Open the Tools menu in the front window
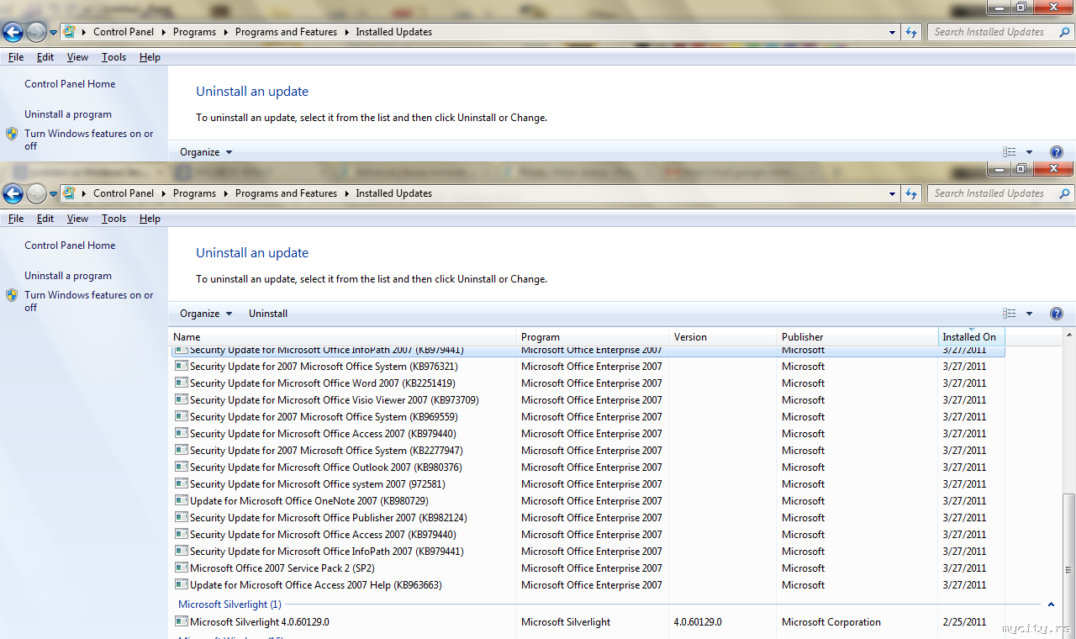 (x=113, y=219)
